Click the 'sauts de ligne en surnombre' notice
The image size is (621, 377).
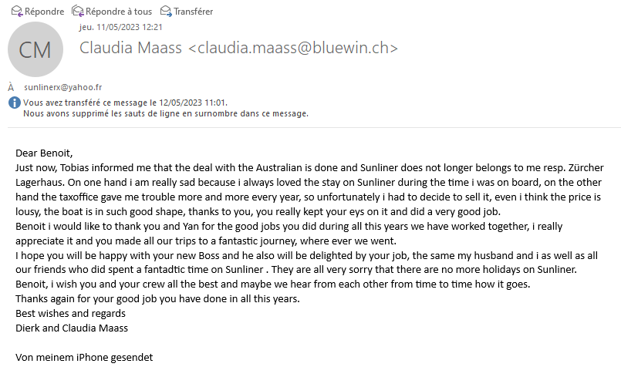pyautogui.click(x=166, y=113)
